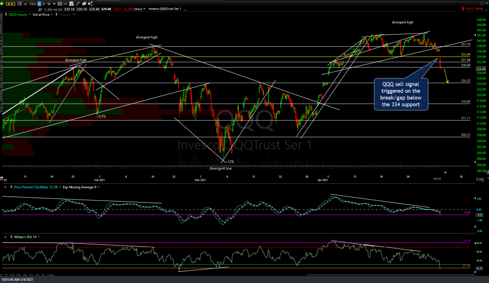
Task: Click the 337.79 price level label
Action: pos(466,44)
